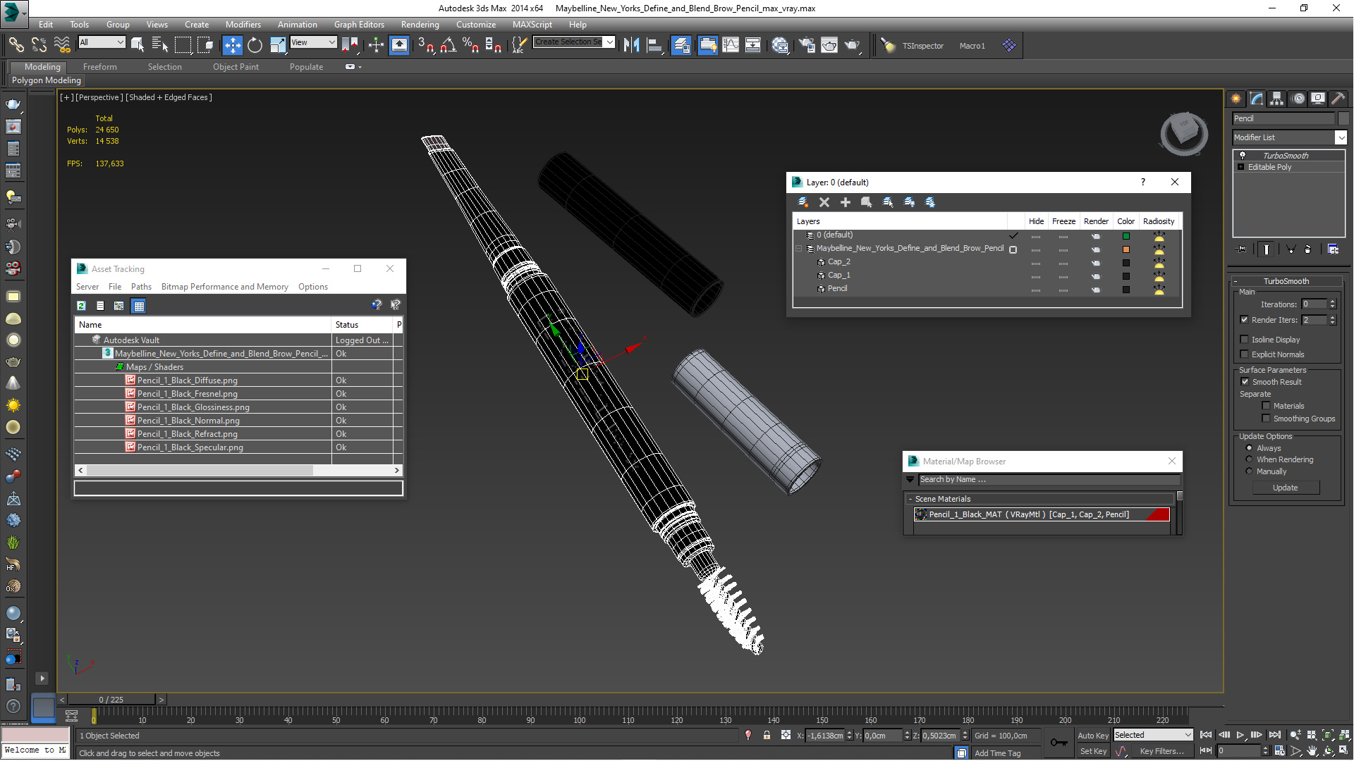Click the Align tool icon

click(654, 45)
